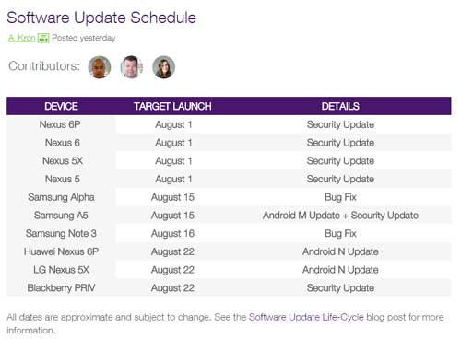This screenshot has width=461, height=339.
Task: Click the LG Nexus 5X device cell
Action: [61, 270]
